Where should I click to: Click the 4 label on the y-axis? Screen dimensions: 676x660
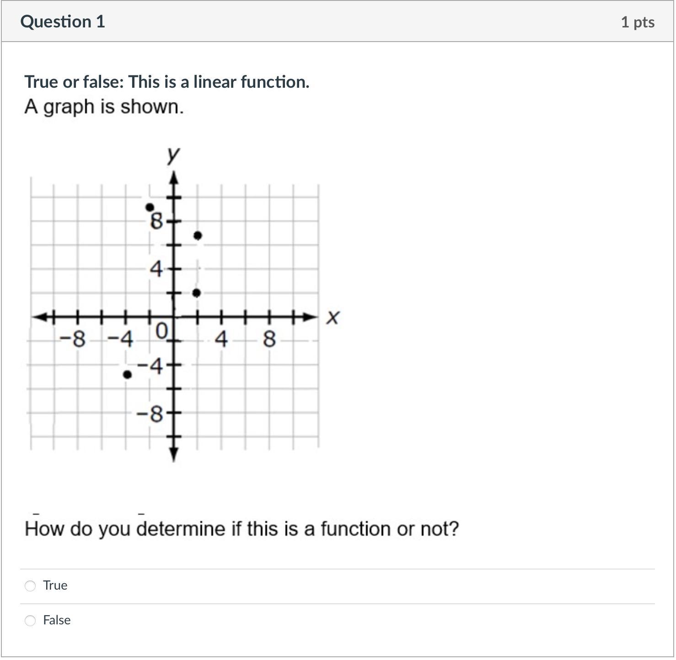pos(156,269)
